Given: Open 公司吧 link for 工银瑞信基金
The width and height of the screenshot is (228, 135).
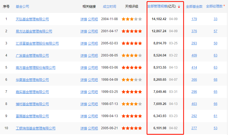Looking at the screenshot, I should pos(93,128).
